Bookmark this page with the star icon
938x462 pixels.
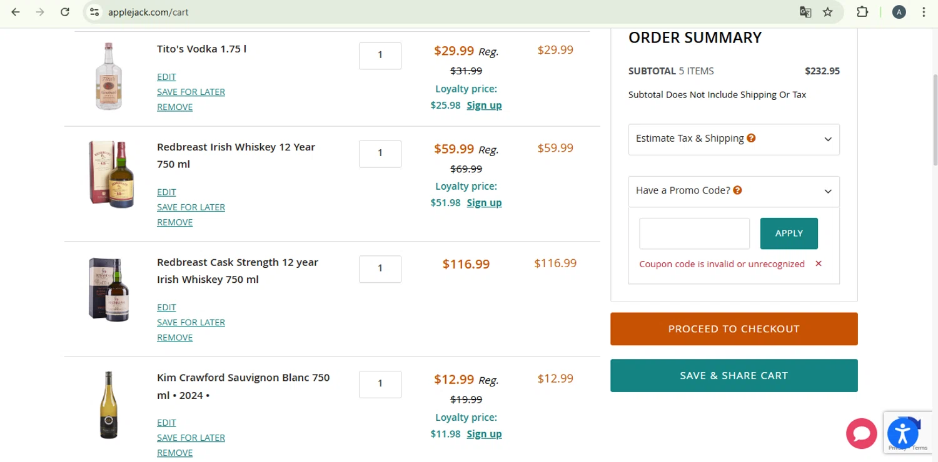828,12
